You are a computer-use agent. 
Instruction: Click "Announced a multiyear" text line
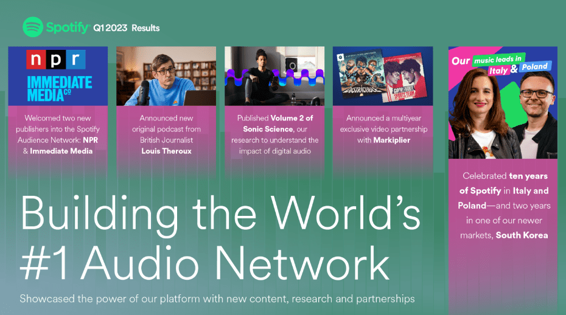tap(383, 118)
